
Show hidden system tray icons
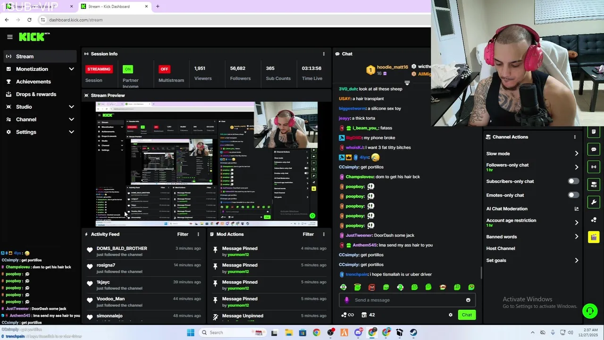click(533, 332)
